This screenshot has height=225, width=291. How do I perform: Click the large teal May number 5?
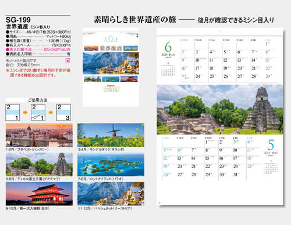click(271, 145)
